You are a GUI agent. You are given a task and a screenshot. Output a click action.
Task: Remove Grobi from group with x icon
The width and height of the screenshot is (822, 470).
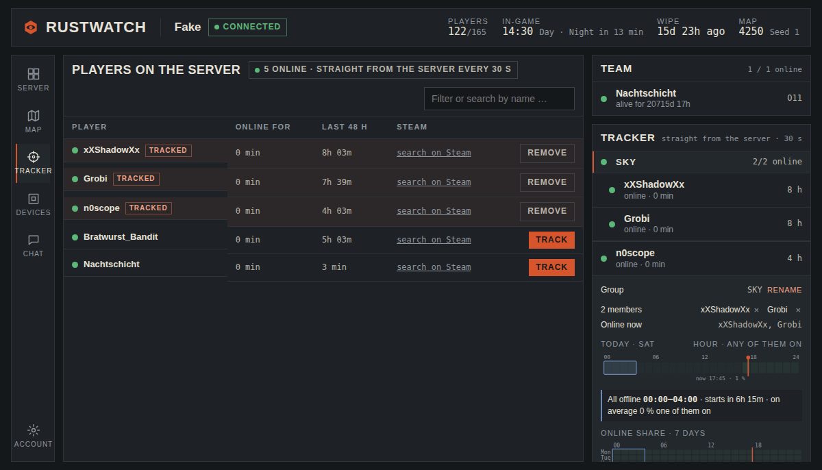pos(798,310)
